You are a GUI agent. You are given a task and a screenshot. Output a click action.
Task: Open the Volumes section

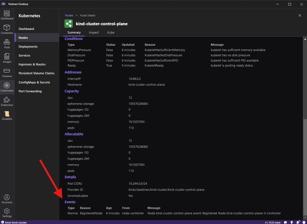click(7, 72)
